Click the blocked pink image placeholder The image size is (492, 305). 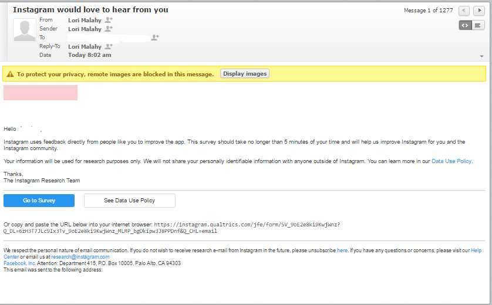tap(41, 93)
